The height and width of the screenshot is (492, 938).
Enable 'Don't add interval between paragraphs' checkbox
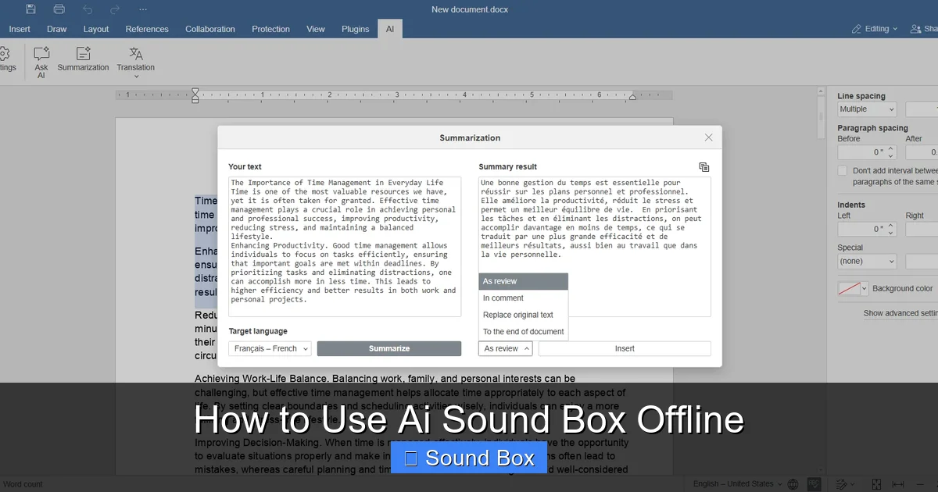[843, 170]
